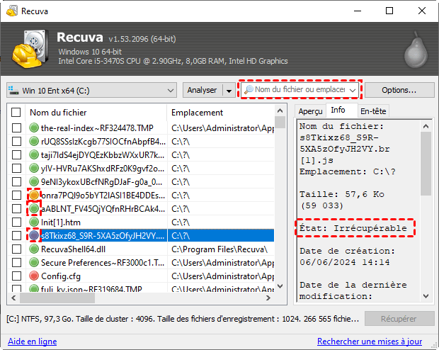Select the Secure Preferences~RF3000c1 file row
Image resolution: width=439 pixels, height=350 pixels.
(140, 262)
